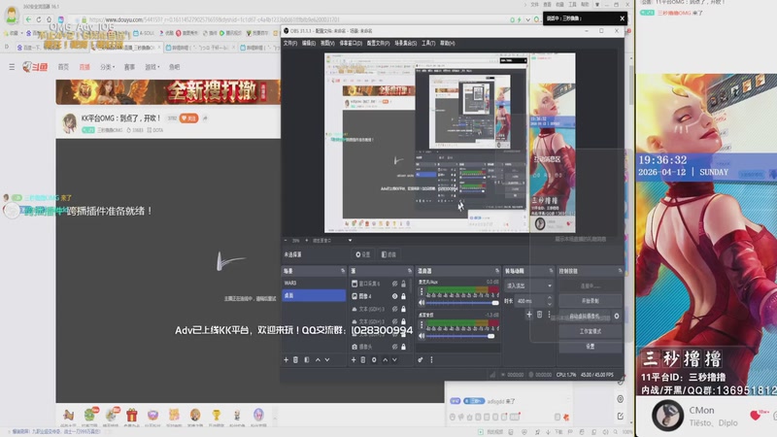Viewport: 777px width, 437px height.
Task: Open advanced audio properties gear in mixer
Action: click(421, 359)
